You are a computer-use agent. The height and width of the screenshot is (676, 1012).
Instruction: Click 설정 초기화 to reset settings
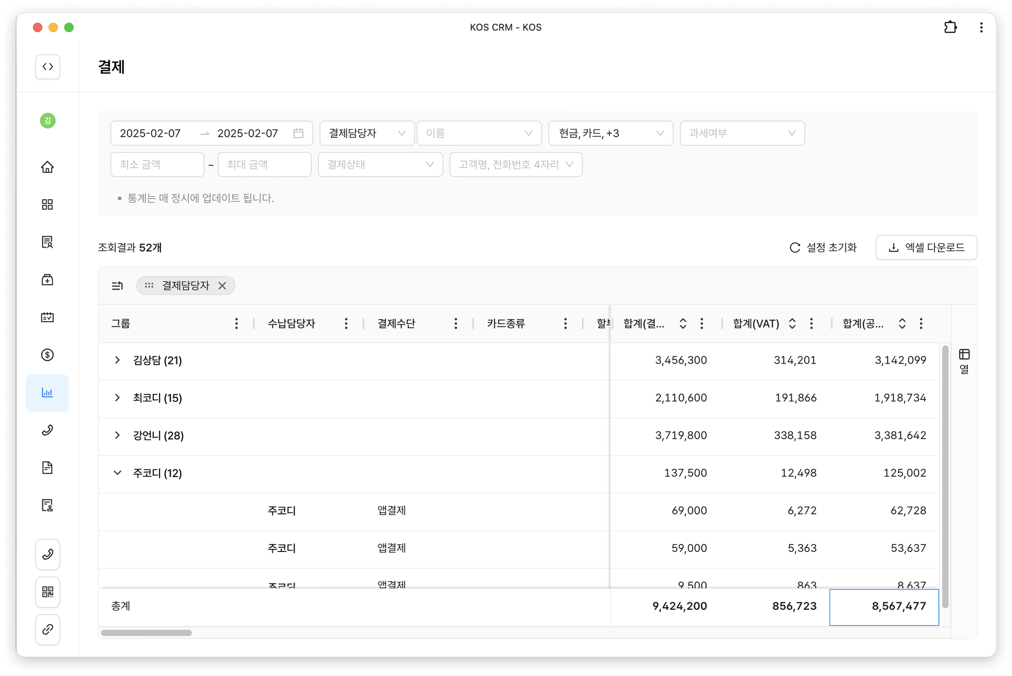pos(823,248)
